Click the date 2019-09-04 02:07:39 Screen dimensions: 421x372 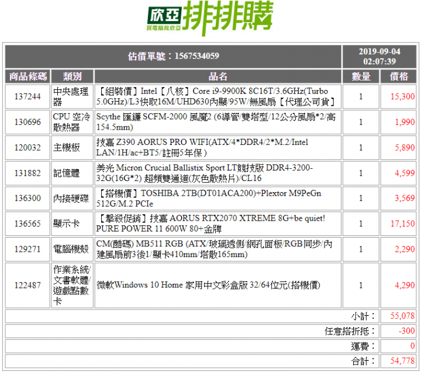click(379, 56)
